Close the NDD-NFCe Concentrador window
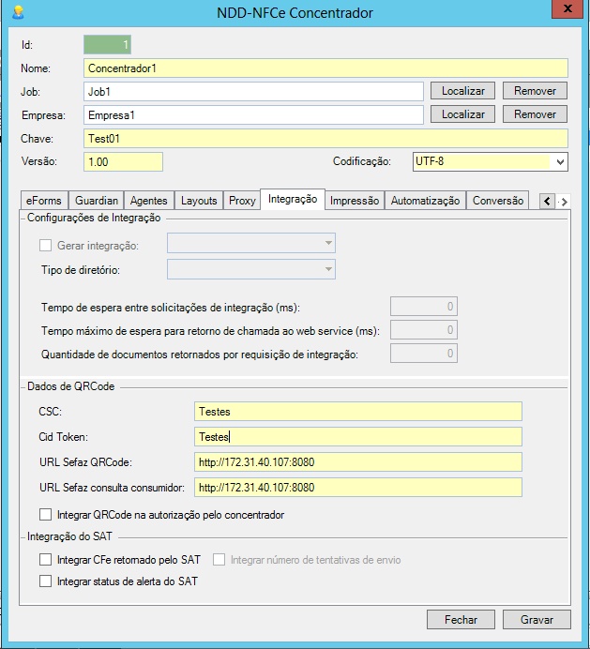 [563, 10]
